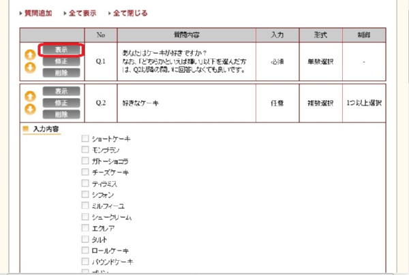Click the down arrow icon for Q.1
The image size is (409, 275).
click(30, 67)
